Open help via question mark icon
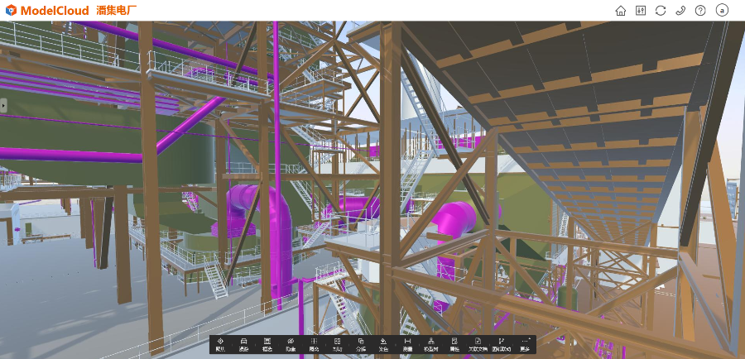This screenshot has height=359, width=745. [700, 11]
